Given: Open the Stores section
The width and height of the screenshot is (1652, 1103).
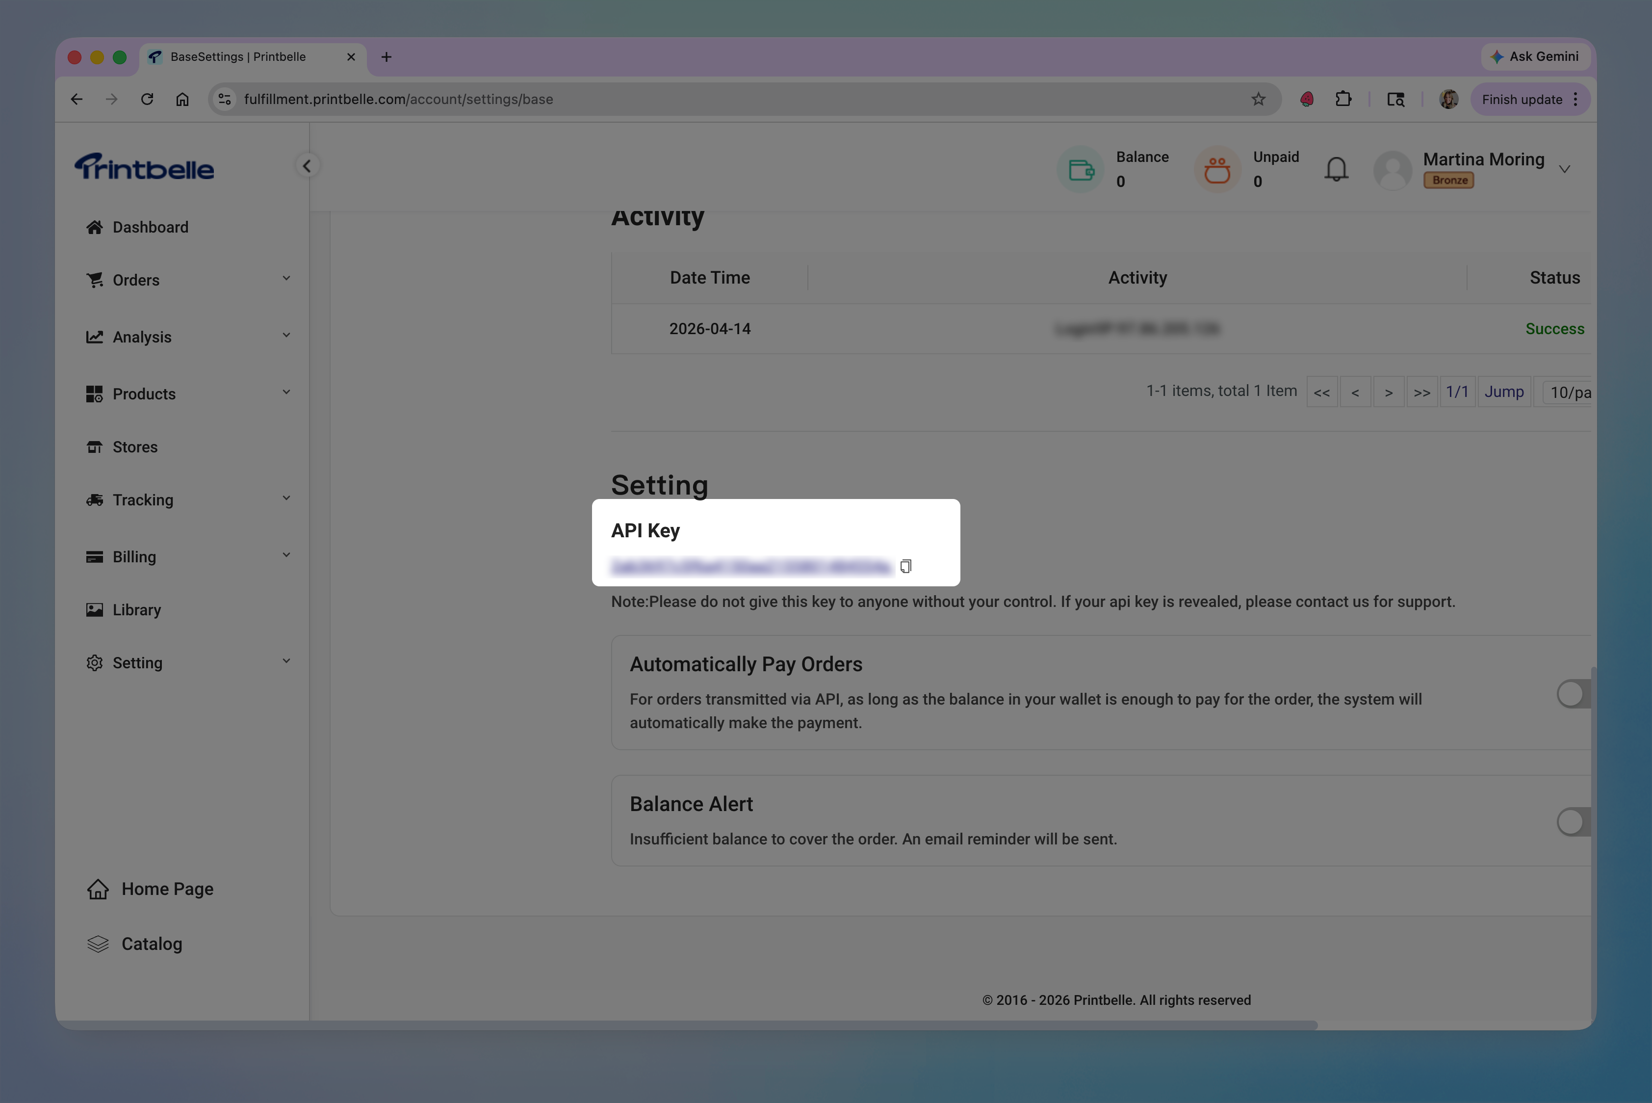Looking at the screenshot, I should [x=134, y=447].
